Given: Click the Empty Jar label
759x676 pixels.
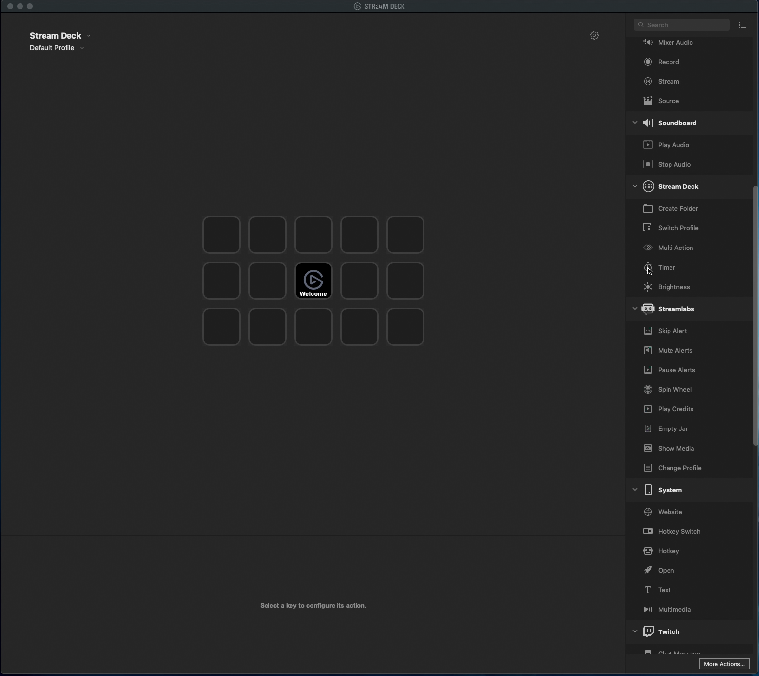Looking at the screenshot, I should click(673, 428).
